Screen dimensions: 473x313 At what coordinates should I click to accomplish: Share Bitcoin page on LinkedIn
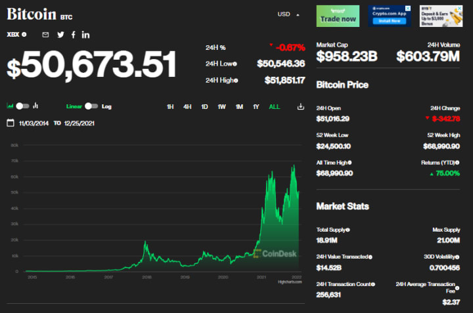pos(85,35)
